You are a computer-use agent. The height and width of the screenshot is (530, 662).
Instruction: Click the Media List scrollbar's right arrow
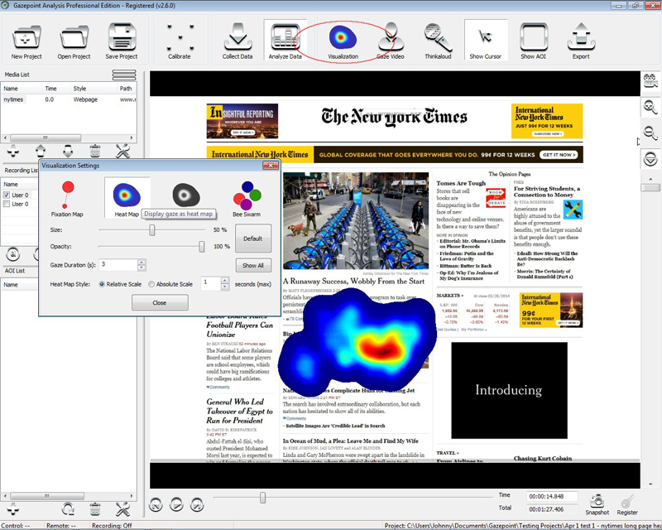[132, 137]
